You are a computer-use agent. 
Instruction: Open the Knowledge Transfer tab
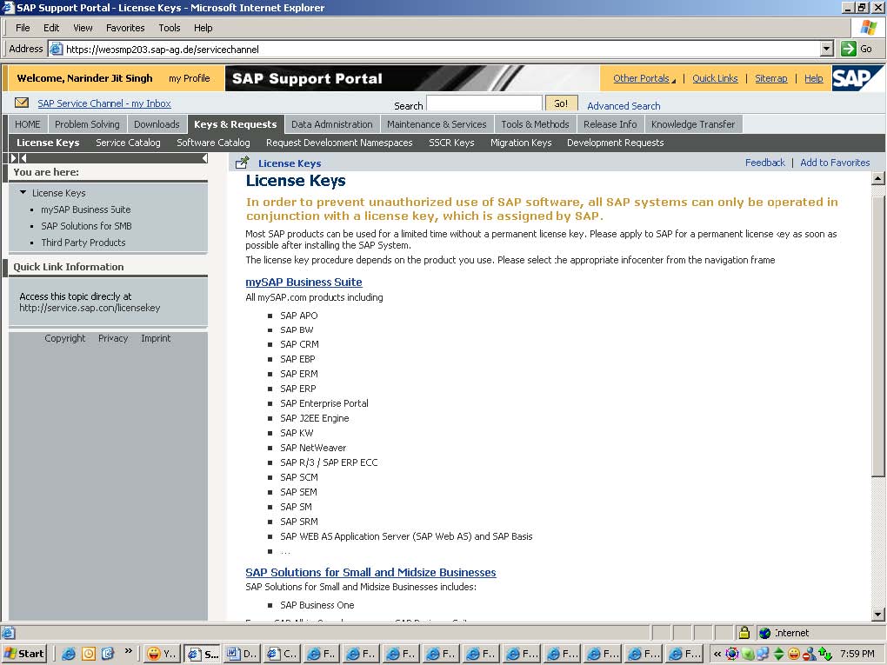pyautogui.click(x=693, y=124)
